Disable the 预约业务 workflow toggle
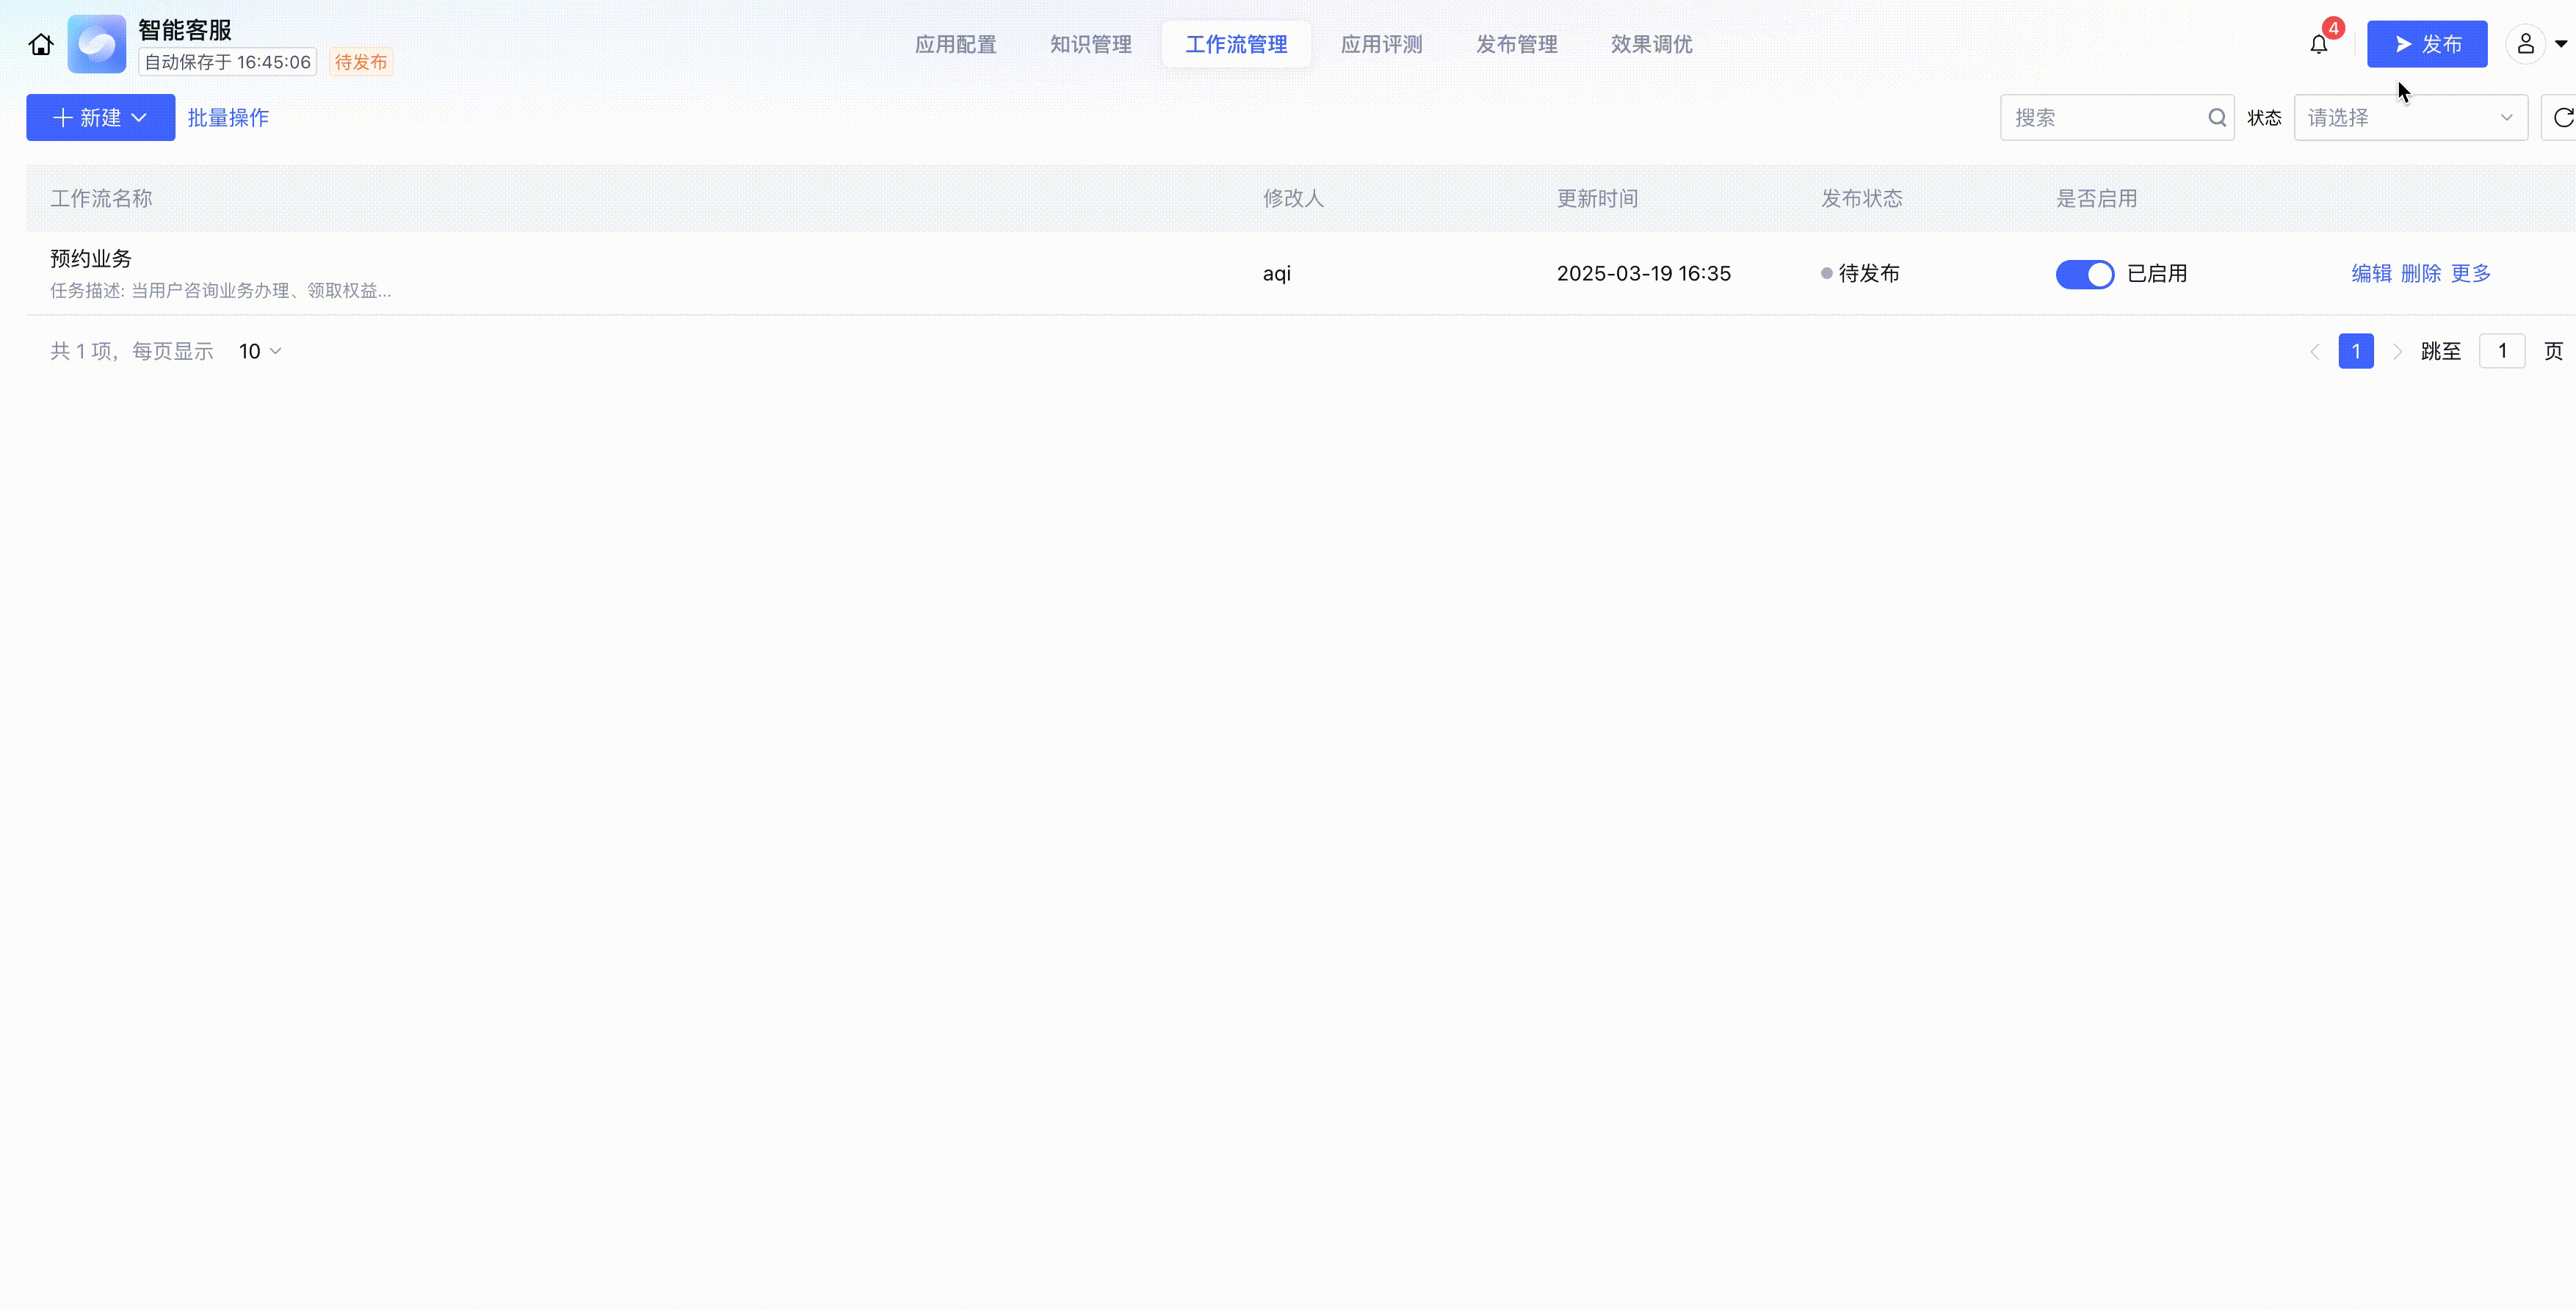 click(x=2084, y=274)
